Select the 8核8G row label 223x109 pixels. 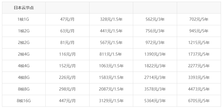pos(24,89)
